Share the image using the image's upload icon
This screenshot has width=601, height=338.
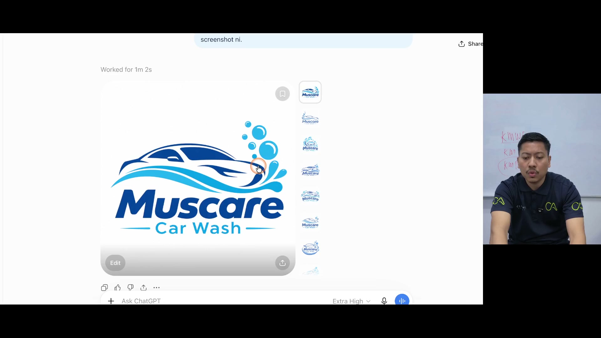282,263
